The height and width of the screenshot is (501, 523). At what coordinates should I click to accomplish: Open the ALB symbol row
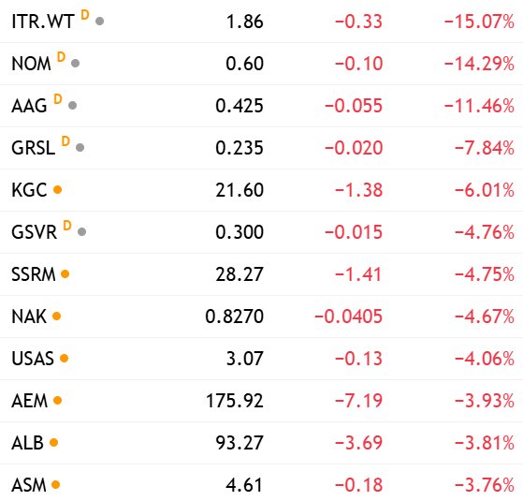262,443
